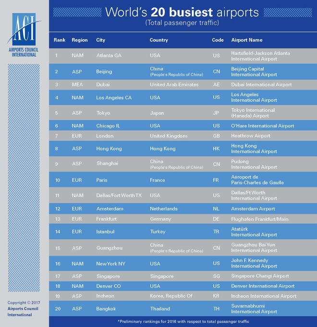Select 'Heathrow Airport' name cell
Screen dimensions: 317x327
(251, 136)
